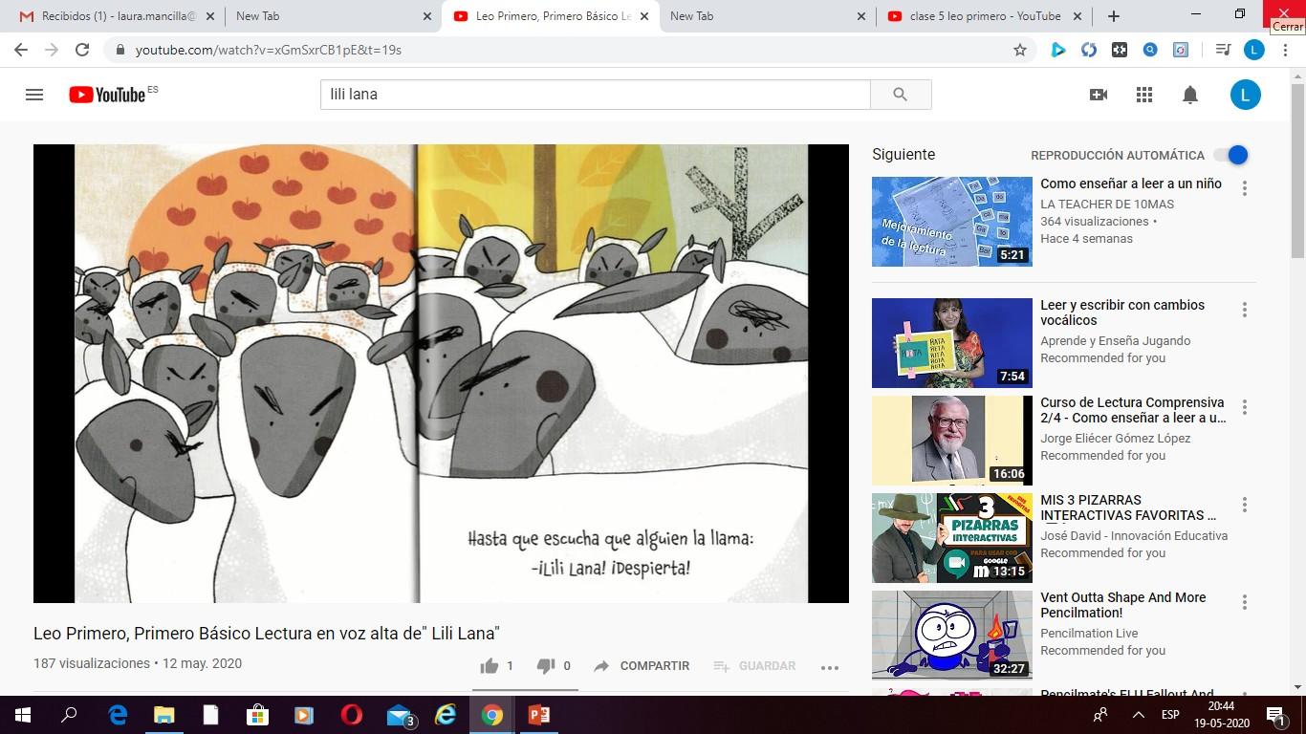Open the create video camera icon
1306x734 pixels.
click(1099, 95)
